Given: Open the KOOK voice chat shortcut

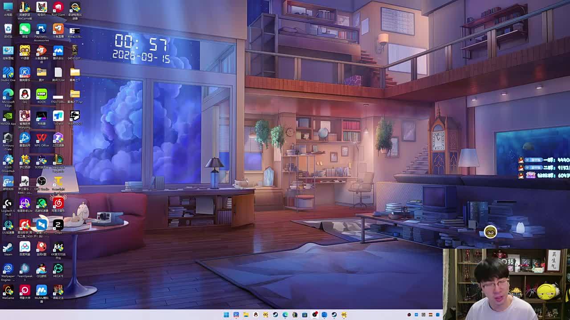Looking at the screenshot, I should pos(41,96).
